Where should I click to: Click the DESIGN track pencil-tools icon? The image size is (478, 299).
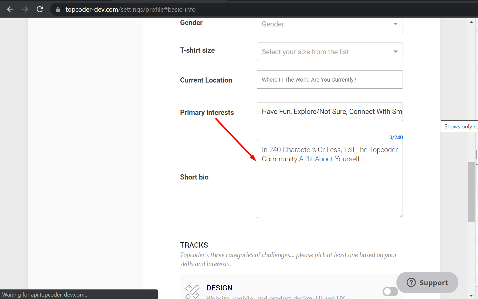click(192, 290)
